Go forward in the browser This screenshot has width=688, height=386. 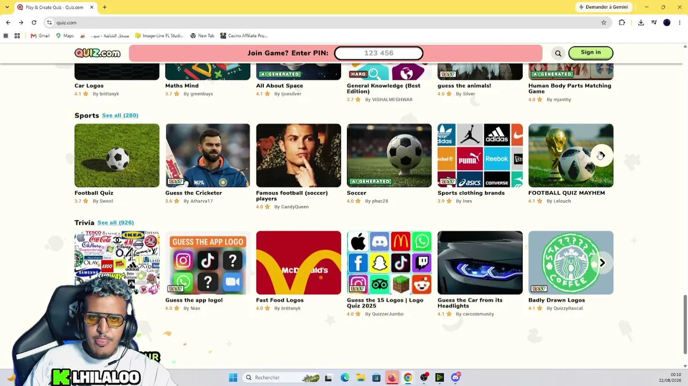(21, 23)
